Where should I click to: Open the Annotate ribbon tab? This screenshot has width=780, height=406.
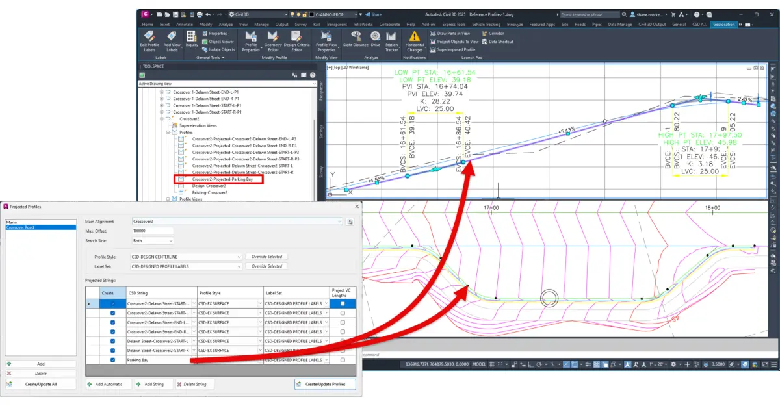pos(185,24)
